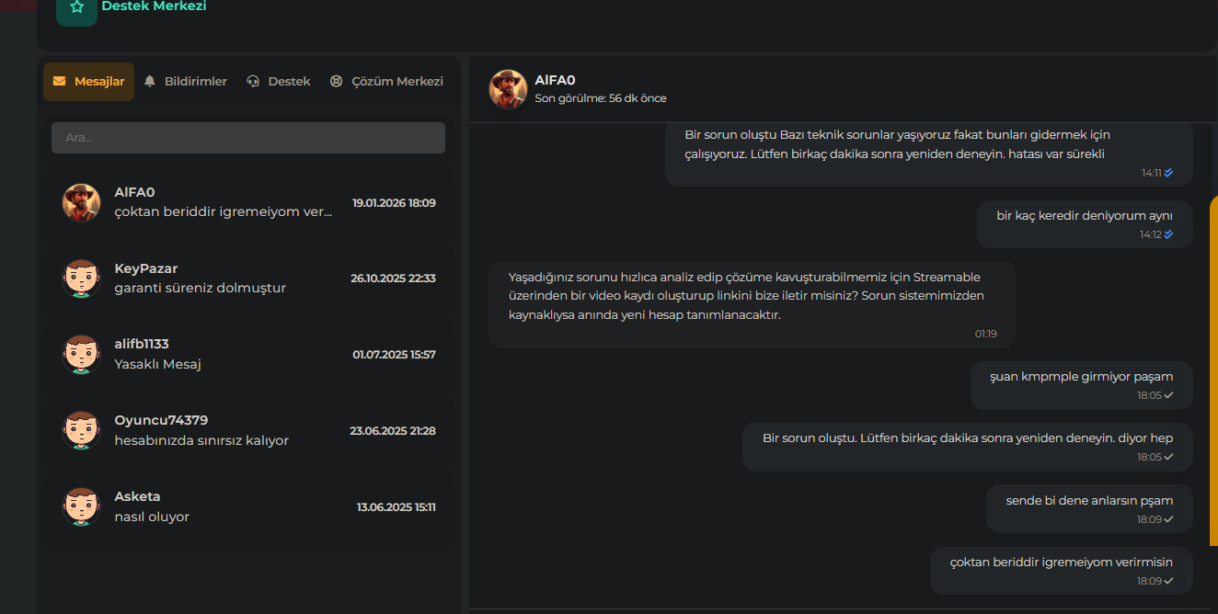Click the bell icon for Bildirimler
Image resolution: width=1218 pixels, height=614 pixels.
(150, 82)
